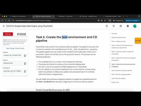
Task: Go to Overview in the outline
Action: 114,34
